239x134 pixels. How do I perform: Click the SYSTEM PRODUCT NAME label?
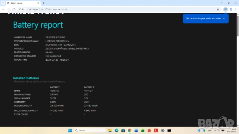[x=26, y=41]
